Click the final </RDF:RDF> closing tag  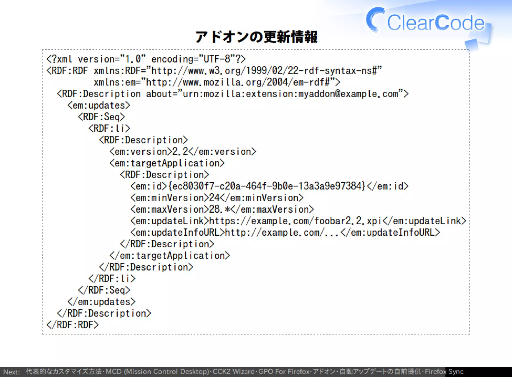[73, 325]
